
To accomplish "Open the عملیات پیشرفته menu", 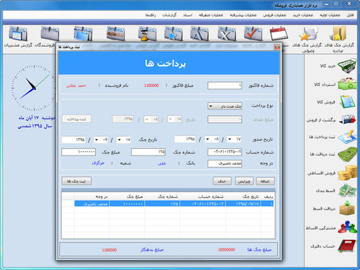I will point(243,15).
